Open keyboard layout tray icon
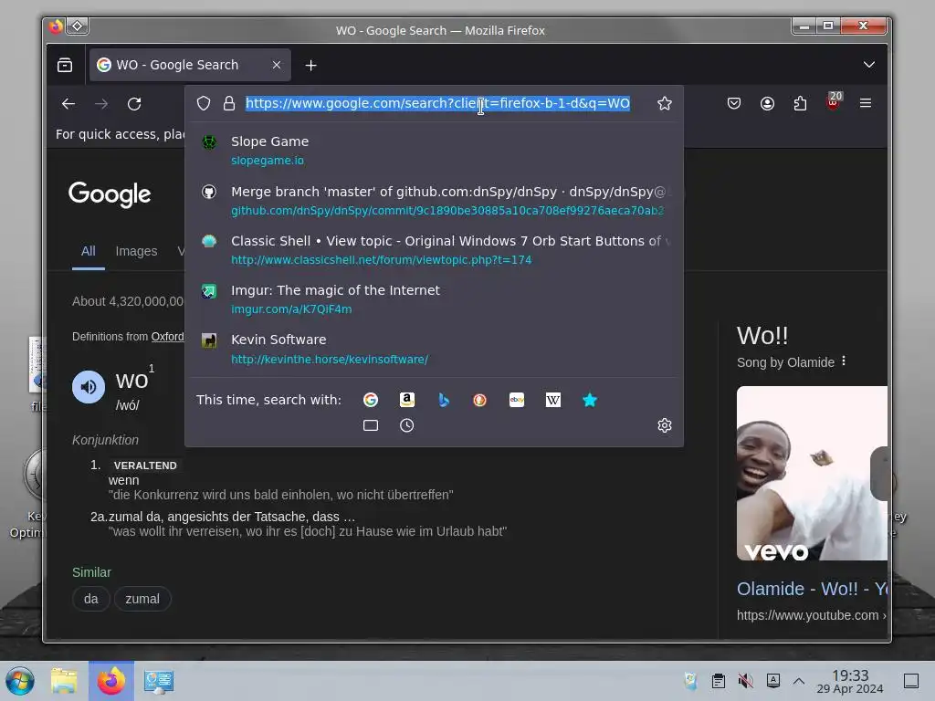Viewport: 935px width, 701px height. click(772, 681)
